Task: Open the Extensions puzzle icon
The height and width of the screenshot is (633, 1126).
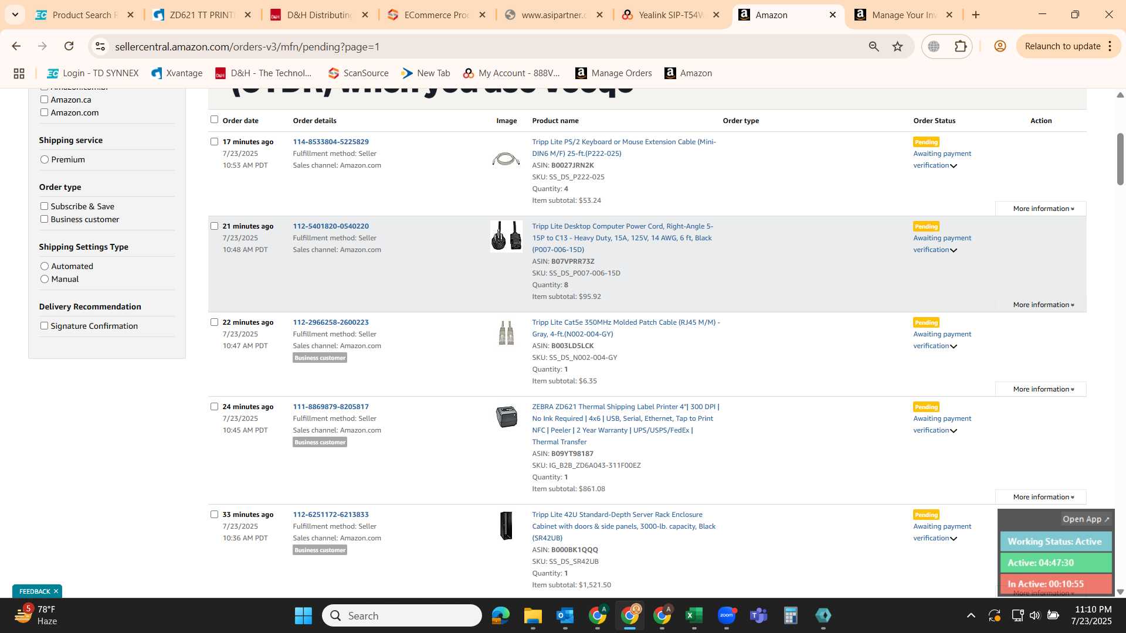Action: 961,46
